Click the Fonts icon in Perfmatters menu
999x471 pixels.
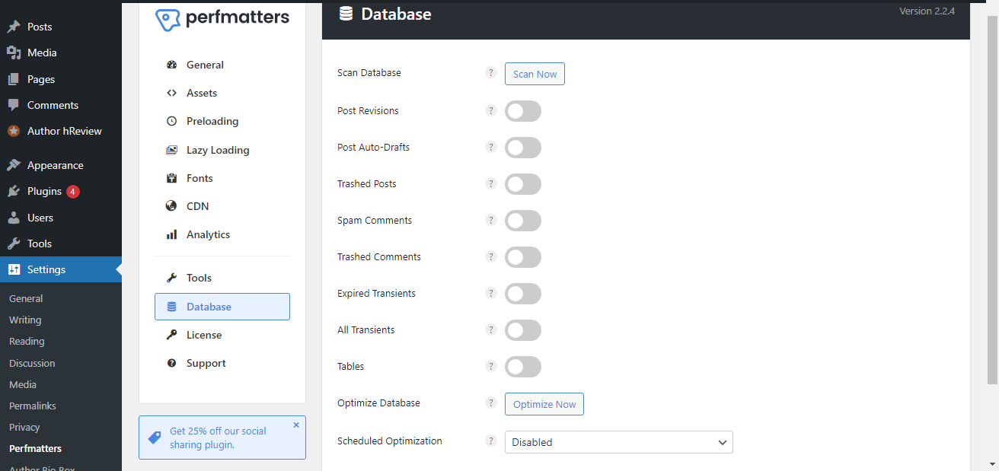pyautogui.click(x=171, y=179)
